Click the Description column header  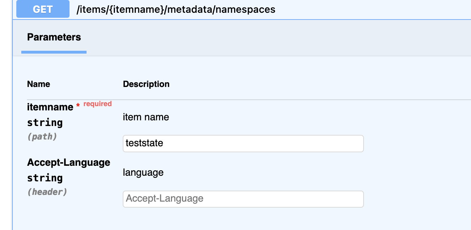146,84
